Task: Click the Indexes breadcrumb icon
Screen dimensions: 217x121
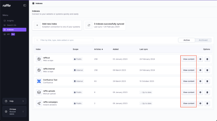Action: (33, 3)
